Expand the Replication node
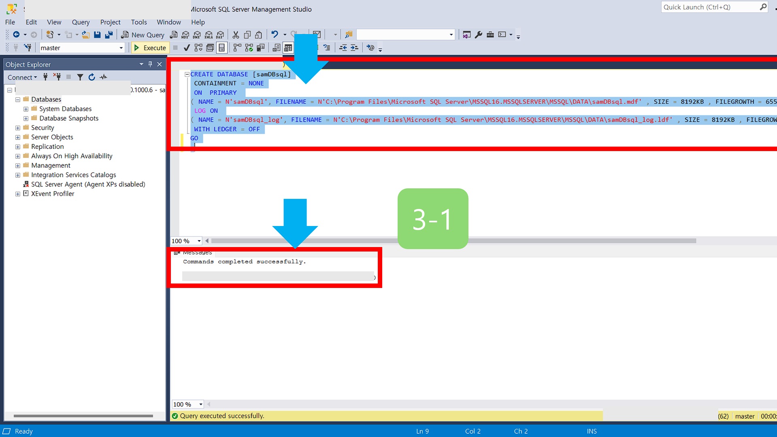Viewport: 777px width, 437px height. pos(18,147)
